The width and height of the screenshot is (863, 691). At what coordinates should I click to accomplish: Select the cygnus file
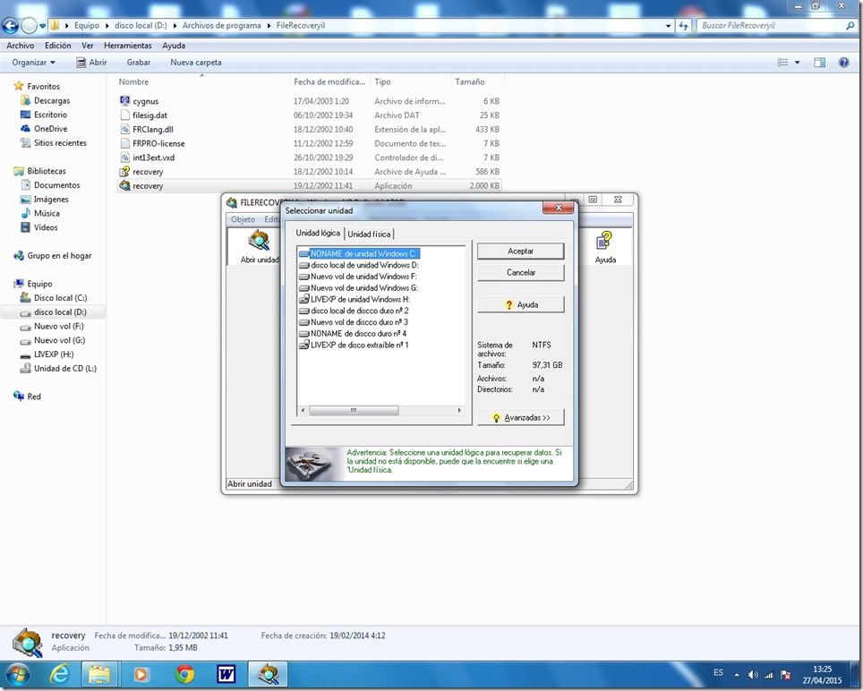click(310, 101)
